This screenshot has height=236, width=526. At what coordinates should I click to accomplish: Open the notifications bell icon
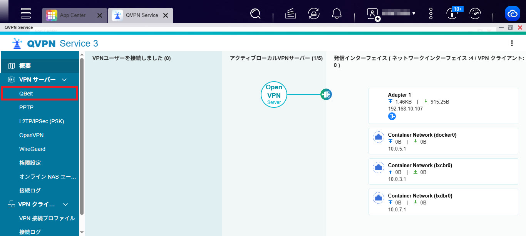point(337,14)
